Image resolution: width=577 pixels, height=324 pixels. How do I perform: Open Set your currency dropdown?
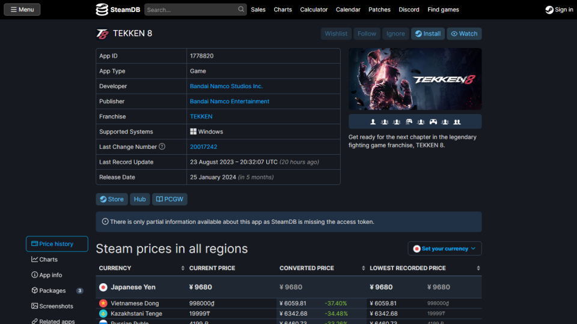(x=445, y=248)
